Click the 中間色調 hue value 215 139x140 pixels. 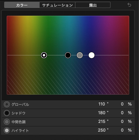(x=102, y=122)
